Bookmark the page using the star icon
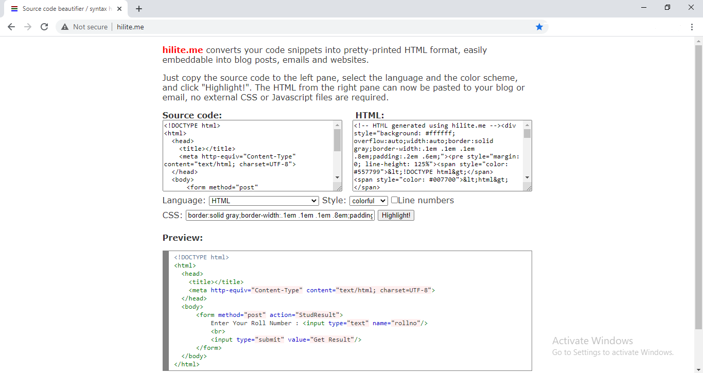Viewport: 703px width, 373px height. (x=539, y=26)
